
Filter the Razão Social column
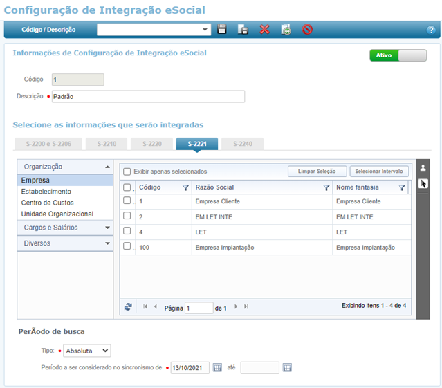pos(326,187)
